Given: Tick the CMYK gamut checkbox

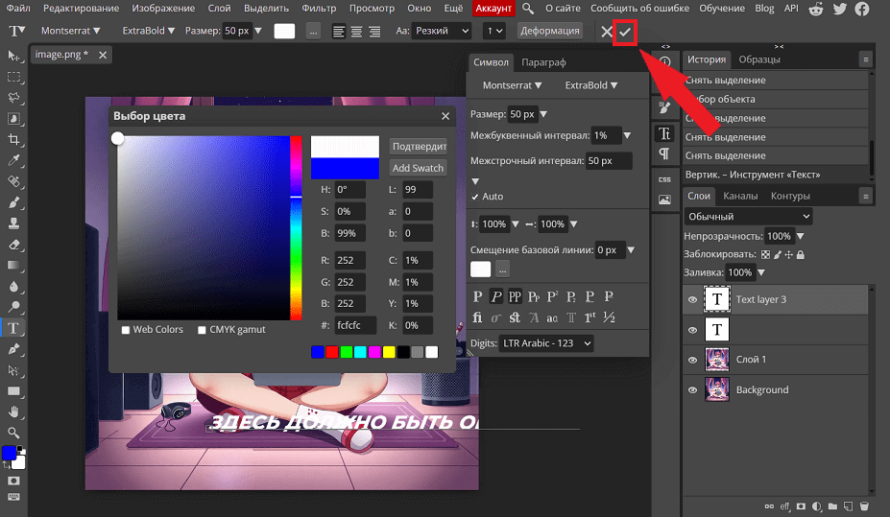Looking at the screenshot, I should pos(202,330).
